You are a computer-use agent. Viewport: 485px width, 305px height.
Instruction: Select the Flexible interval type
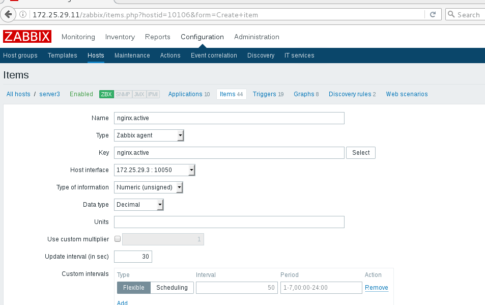pyautogui.click(x=134, y=288)
